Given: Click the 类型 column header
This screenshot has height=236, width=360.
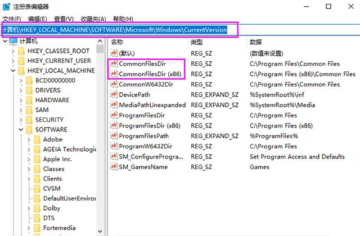Looking at the screenshot, I should (x=196, y=42).
